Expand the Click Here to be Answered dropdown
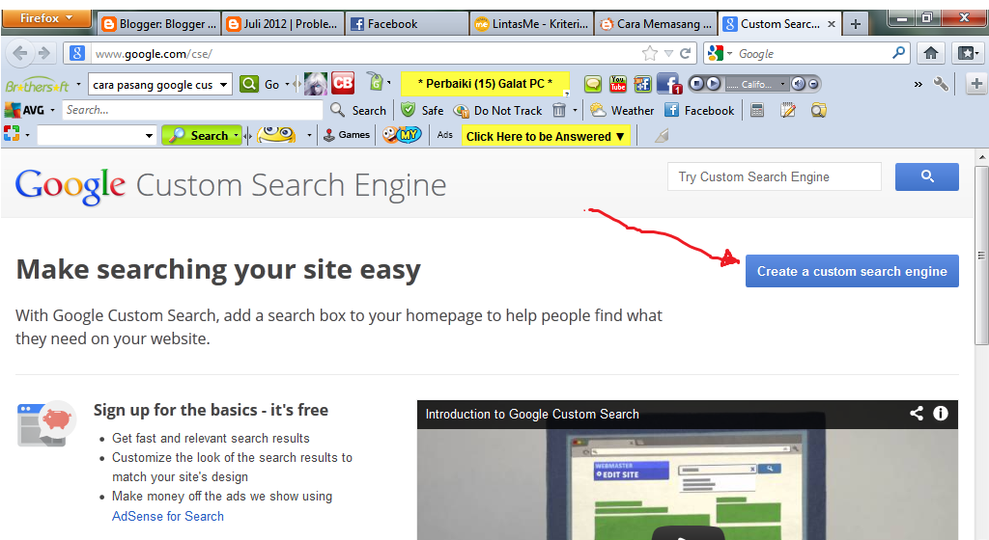This screenshot has height=540, width=989. pos(620,136)
